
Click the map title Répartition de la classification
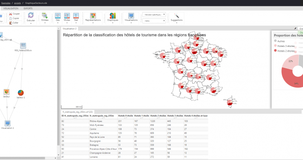point(134,35)
